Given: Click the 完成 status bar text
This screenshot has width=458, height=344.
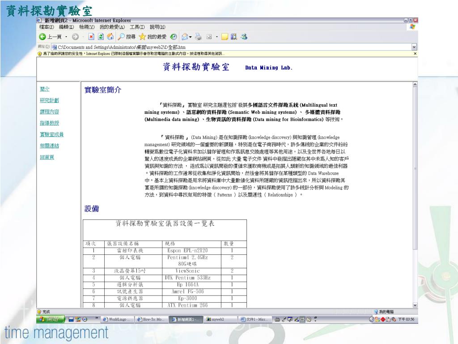Looking at the screenshot, I should pos(46,312).
